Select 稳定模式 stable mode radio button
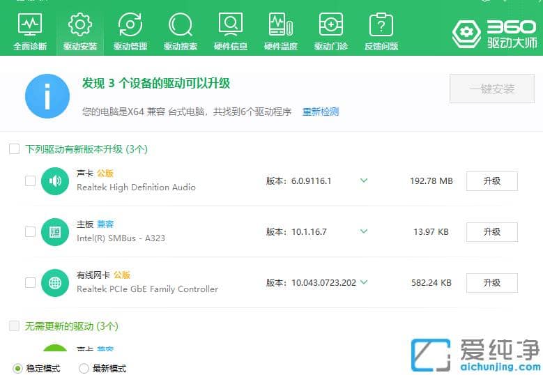 [x=17, y=368]
